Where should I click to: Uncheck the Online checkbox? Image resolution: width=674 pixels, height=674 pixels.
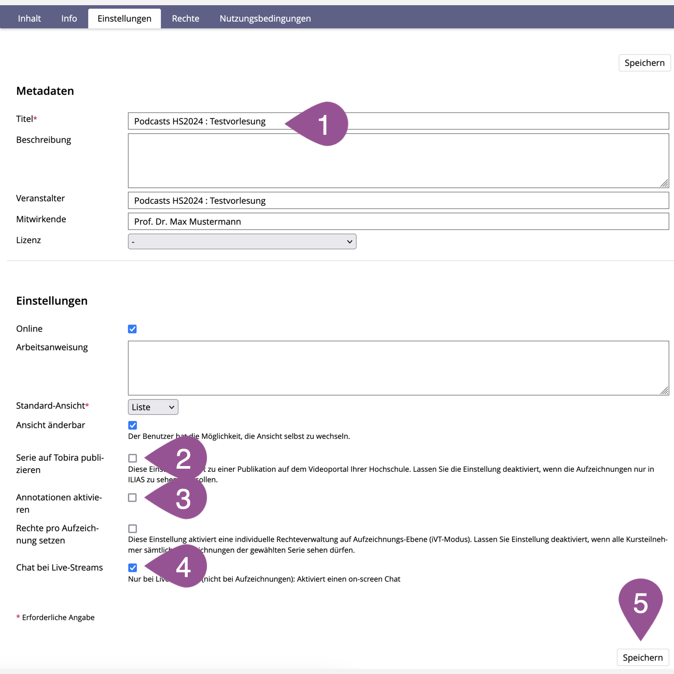(133, 329)
